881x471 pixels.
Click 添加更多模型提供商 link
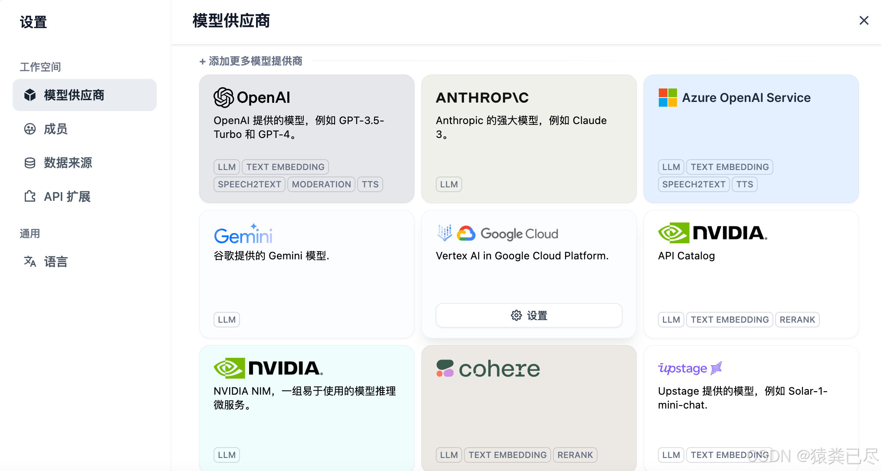click(251, 61)
